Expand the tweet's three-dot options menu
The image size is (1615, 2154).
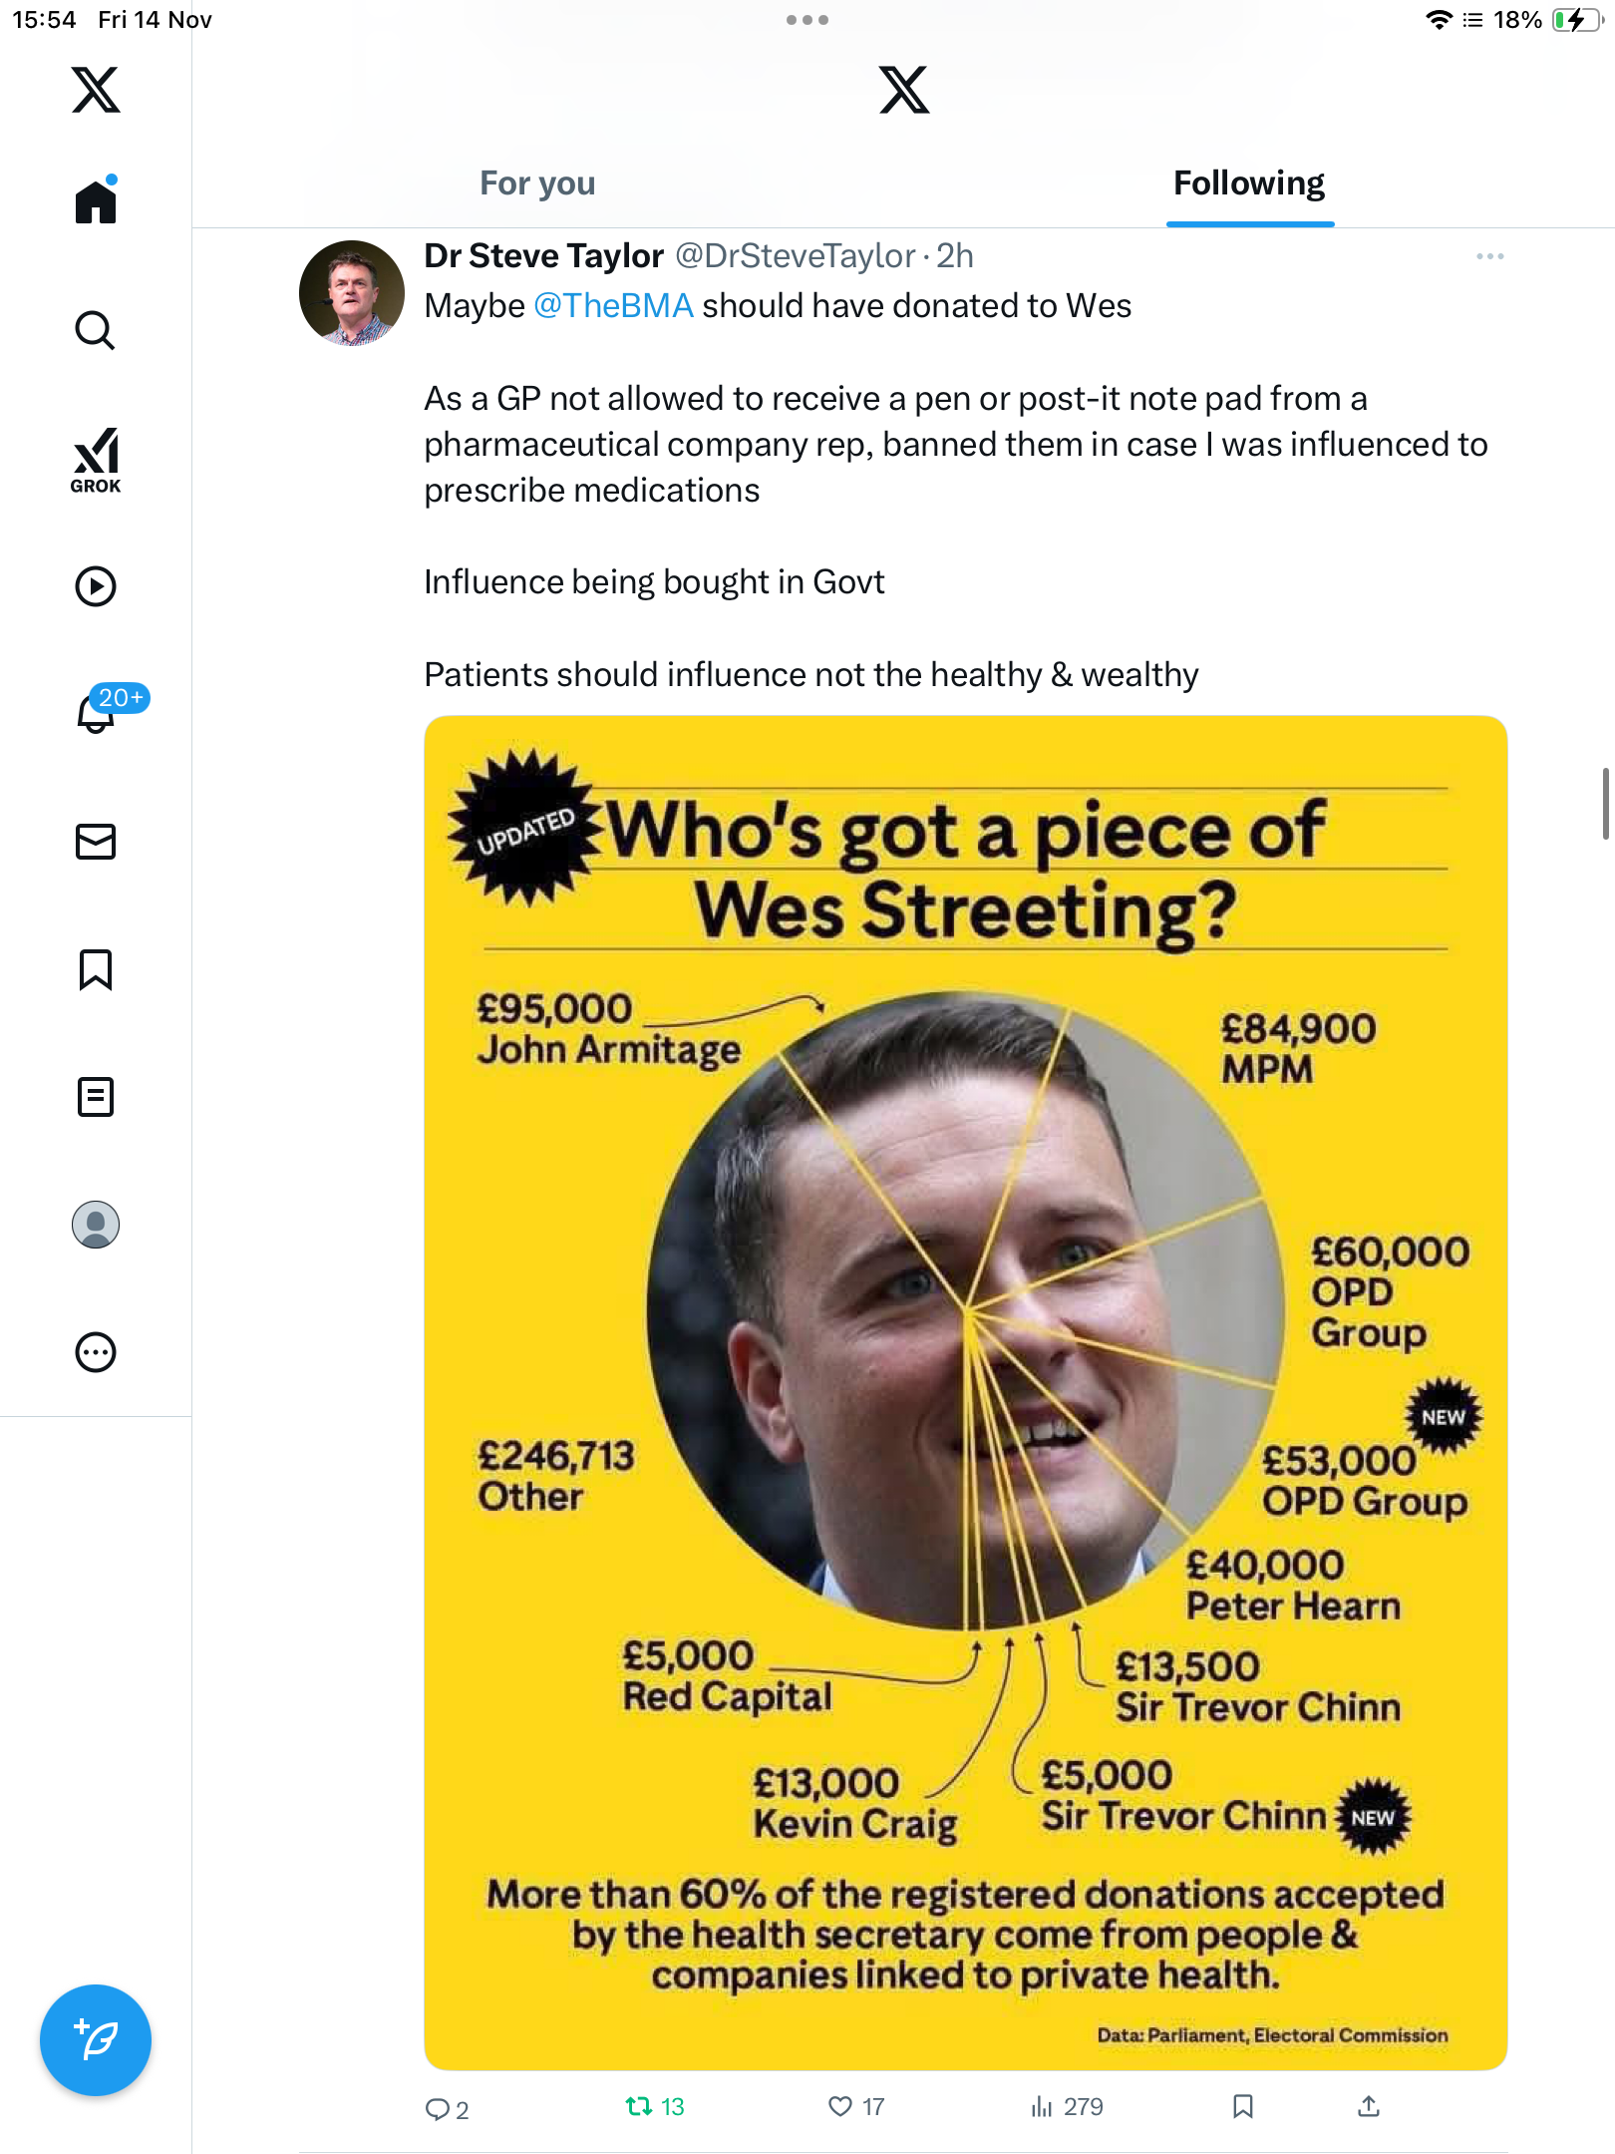tap(1489, 257)
